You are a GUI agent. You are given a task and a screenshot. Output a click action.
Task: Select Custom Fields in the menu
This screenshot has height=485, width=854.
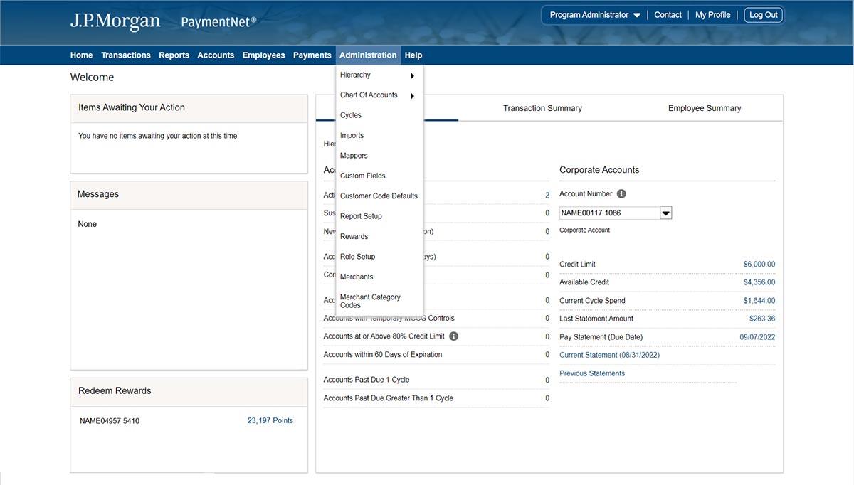(362, 176)
